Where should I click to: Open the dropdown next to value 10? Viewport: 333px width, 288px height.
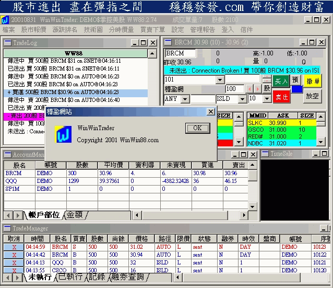point(267,99)
